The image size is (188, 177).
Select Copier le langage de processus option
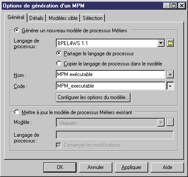(59, 63)
